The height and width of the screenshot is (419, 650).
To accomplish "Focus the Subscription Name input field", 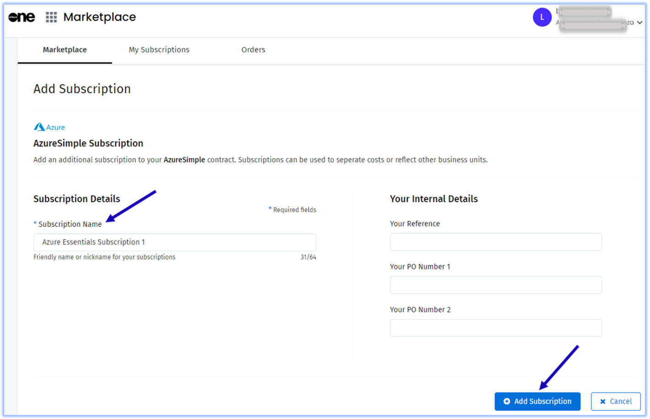I will (174, 242).
